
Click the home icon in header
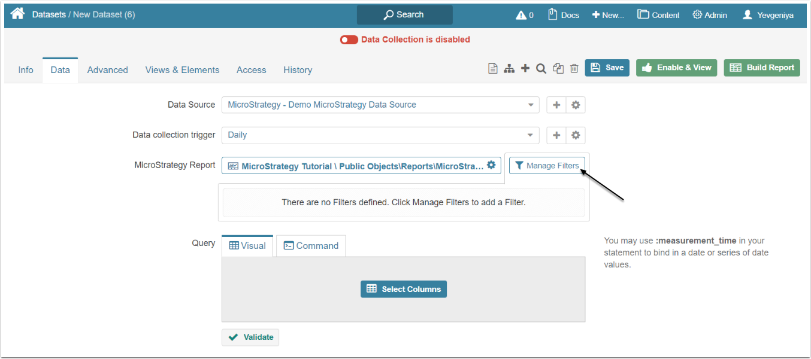click(x=17, y=14)
